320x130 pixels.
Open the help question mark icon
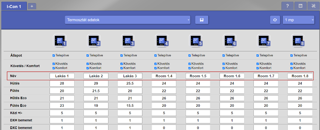[x=287, y=6]
